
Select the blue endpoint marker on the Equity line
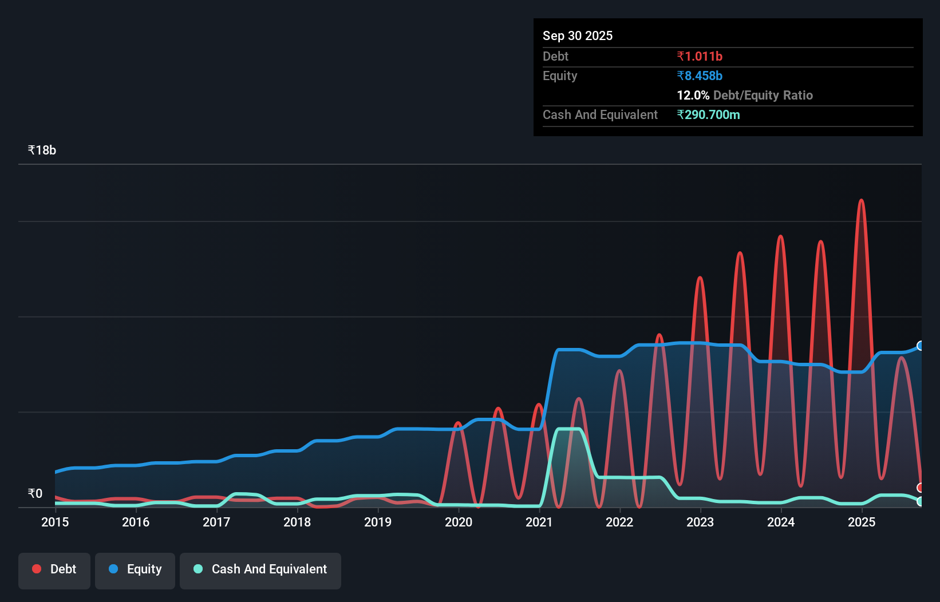tap(921, 344)
